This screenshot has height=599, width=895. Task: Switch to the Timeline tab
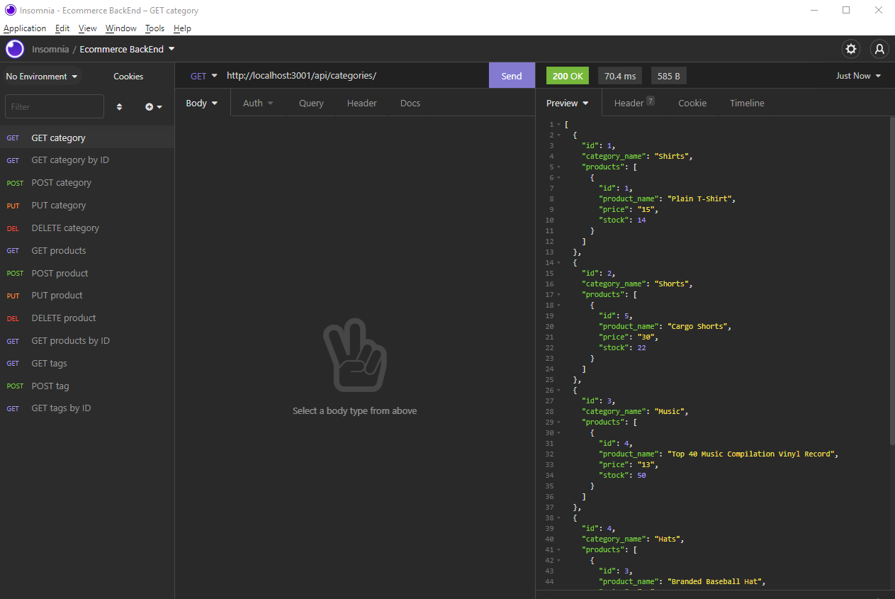click(x=747, y=103)
